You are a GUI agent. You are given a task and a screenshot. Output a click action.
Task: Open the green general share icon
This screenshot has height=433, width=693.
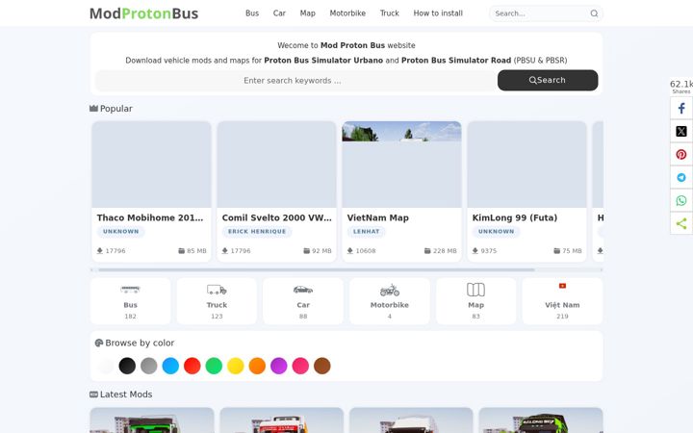[681, 223]
